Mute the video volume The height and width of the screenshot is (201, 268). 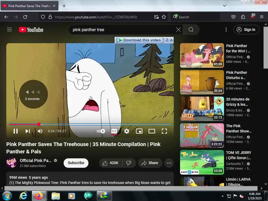[x=40, y=131]
